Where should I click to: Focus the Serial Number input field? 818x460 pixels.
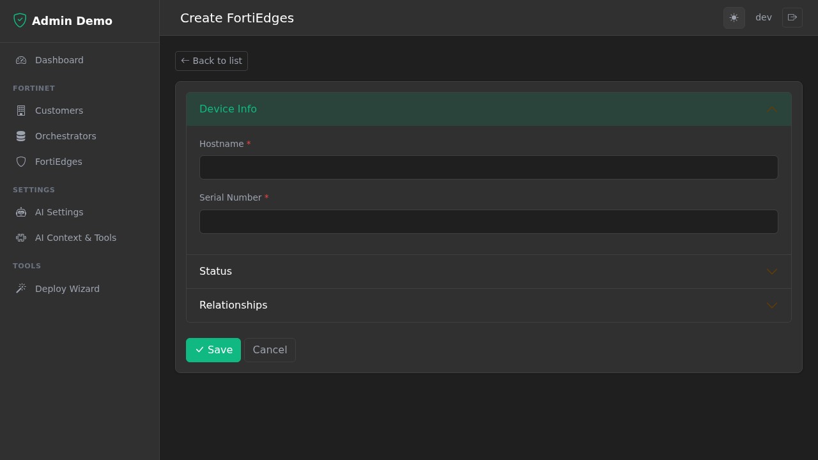pos(489,222)
